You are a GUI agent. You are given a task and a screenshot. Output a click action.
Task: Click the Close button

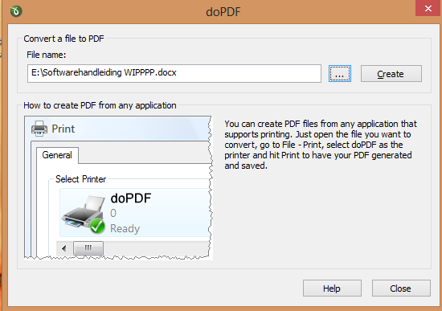(x=401, y=288)
